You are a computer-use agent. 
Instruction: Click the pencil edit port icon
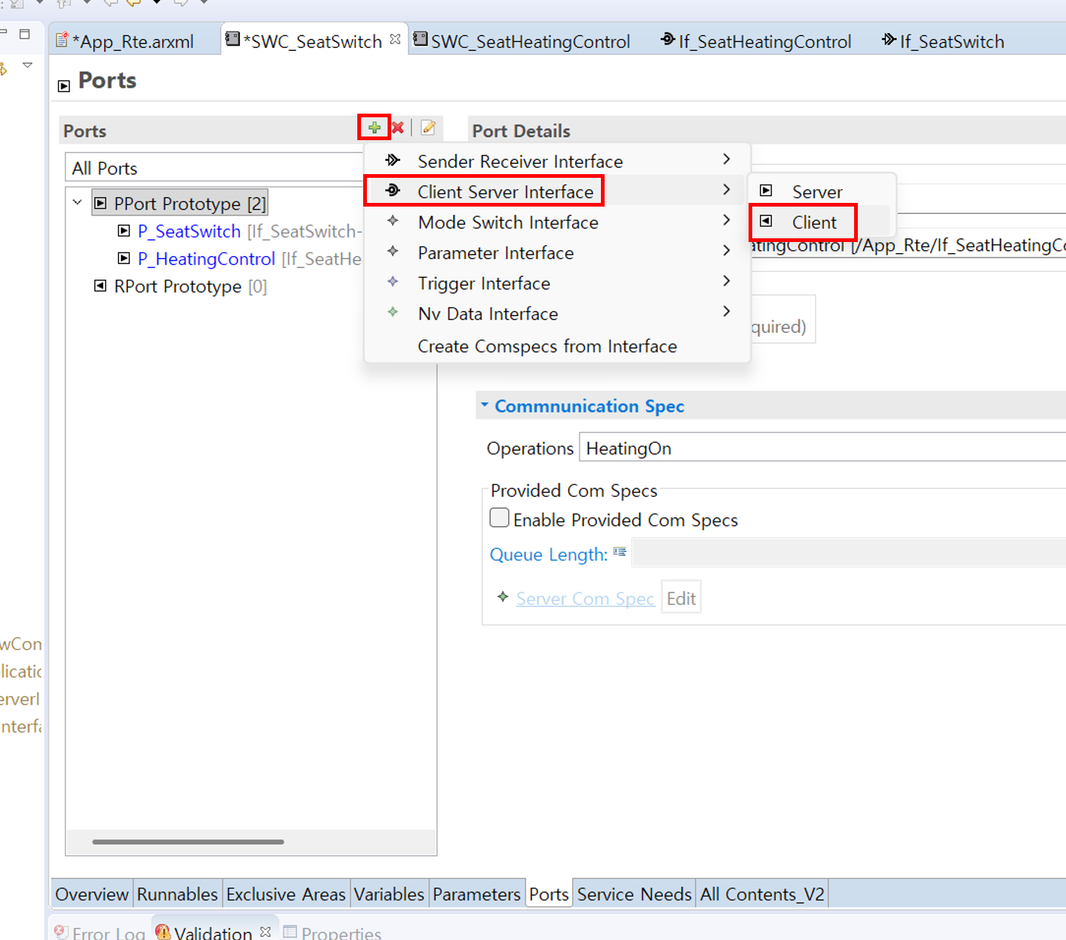pos(428,128)
